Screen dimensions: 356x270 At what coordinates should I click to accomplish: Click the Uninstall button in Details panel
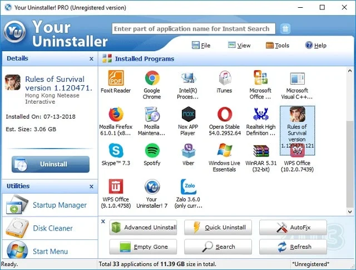[x=51, y=164]
